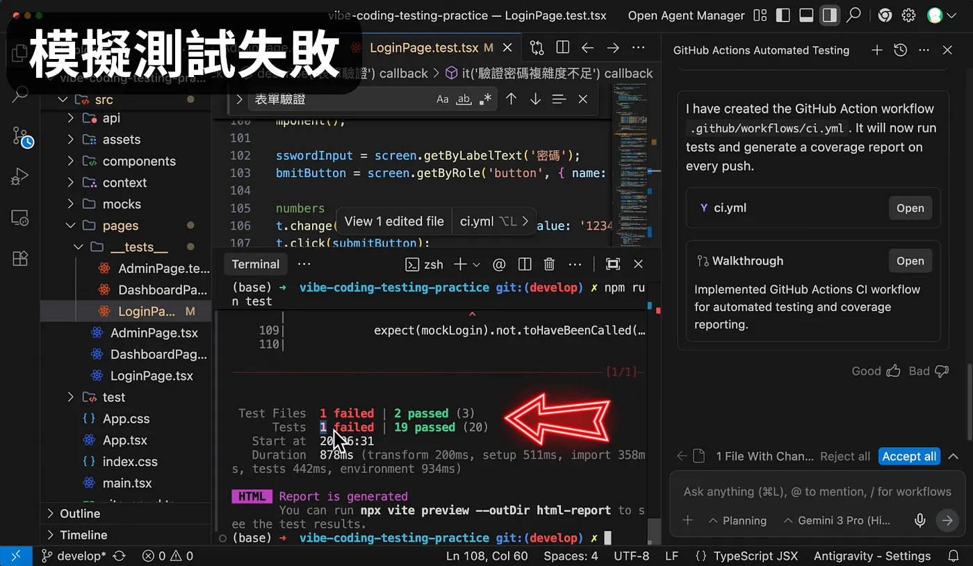Switch to LoginPage.test.tsx editor tab
973x566 pixels.
(x=431, y=48)
